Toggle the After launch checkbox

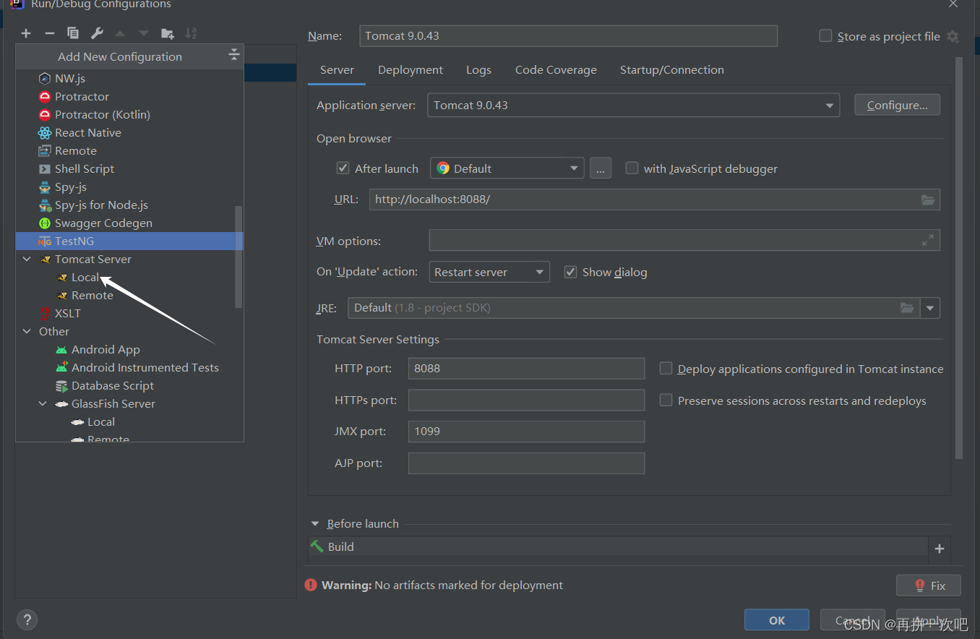(x=343, y=168)
